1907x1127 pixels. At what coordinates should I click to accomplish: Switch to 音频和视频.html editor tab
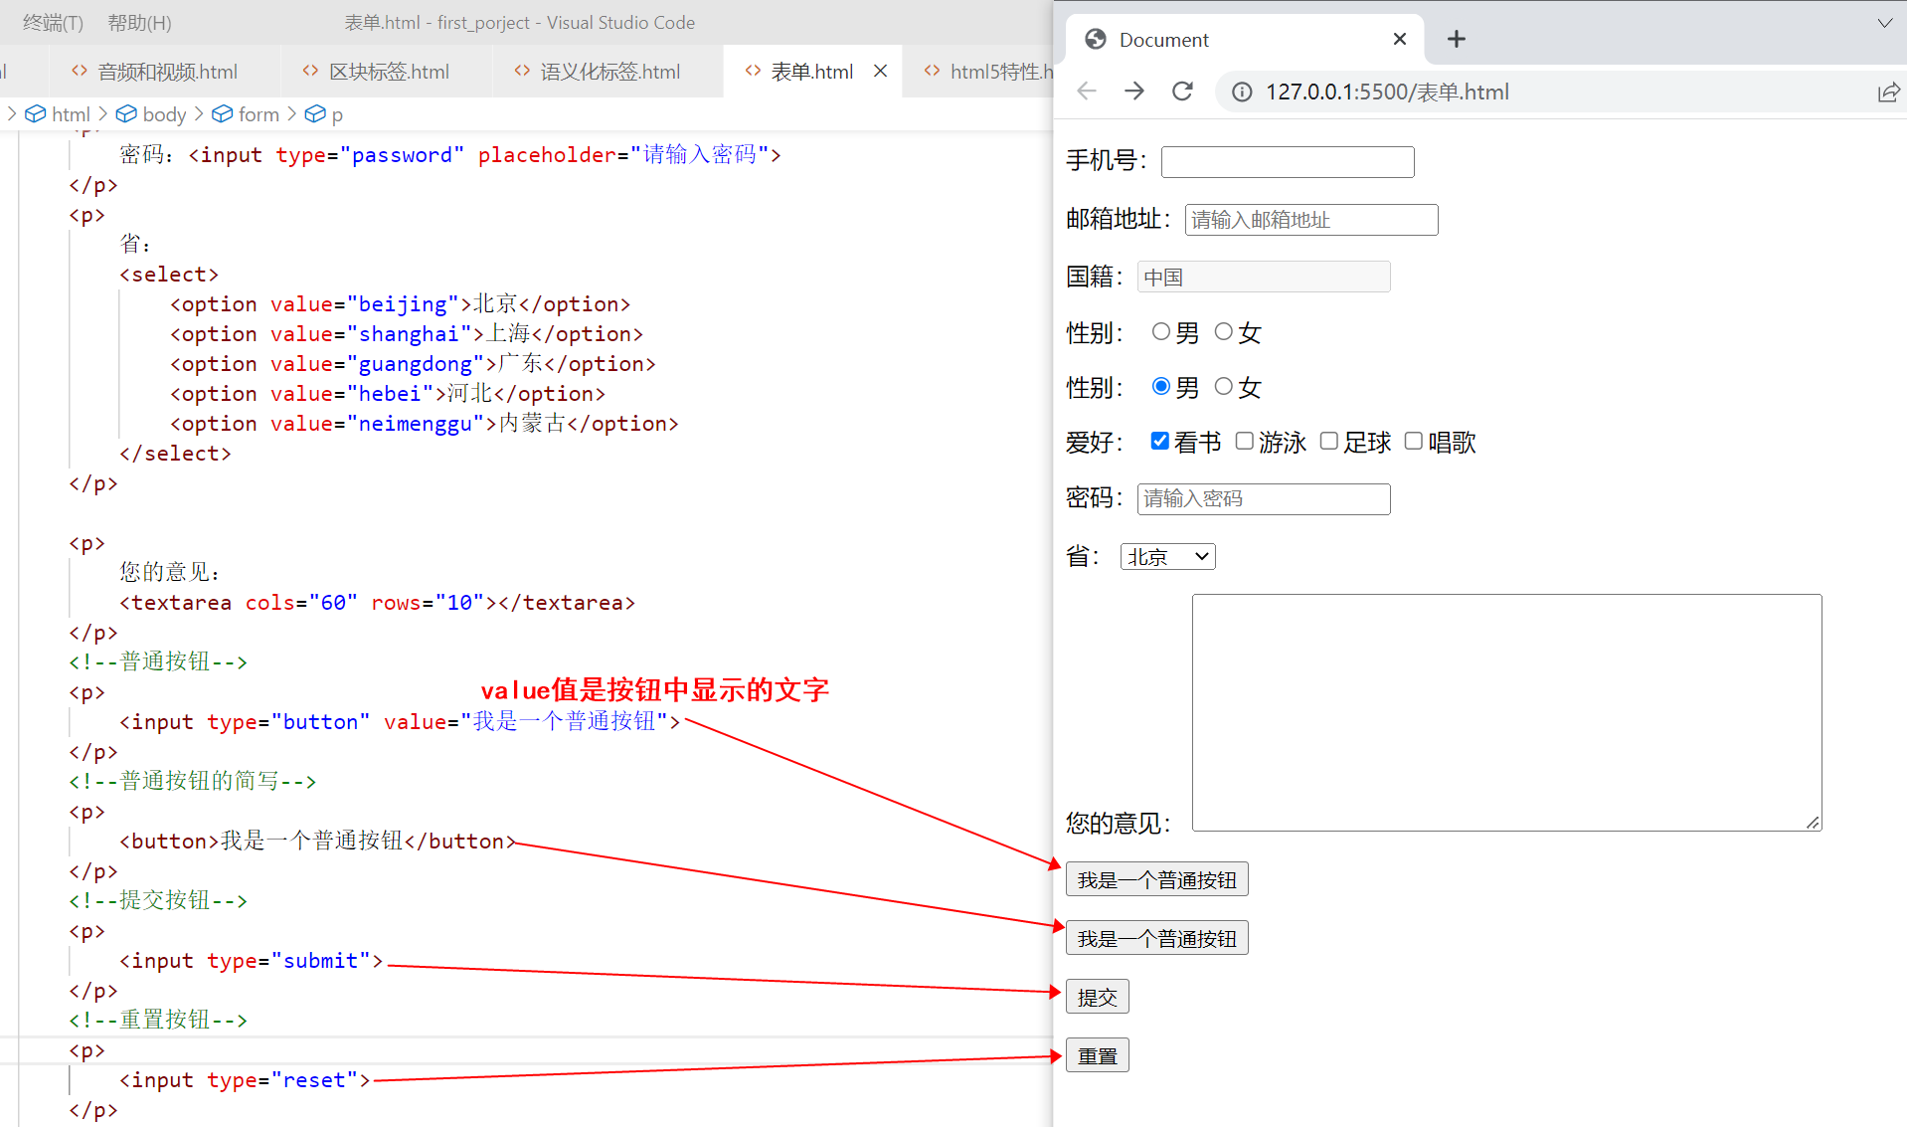(x=164, y=71)
